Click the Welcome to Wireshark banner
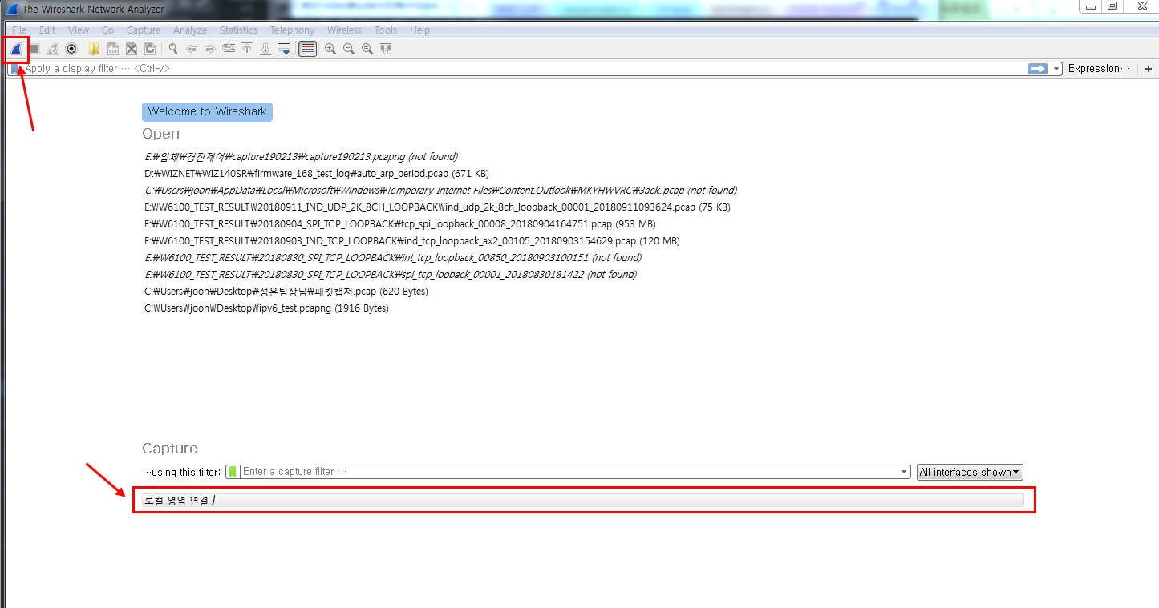The image size is (1159, 608). point(207,111)
